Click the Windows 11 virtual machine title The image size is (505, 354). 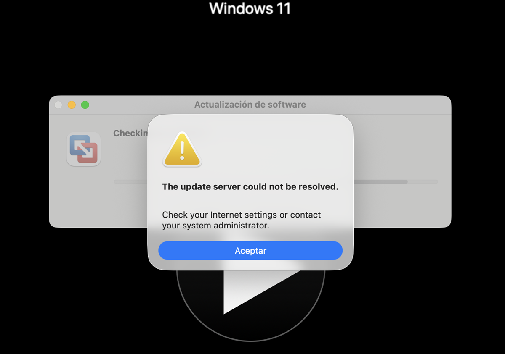pos(250,8)
